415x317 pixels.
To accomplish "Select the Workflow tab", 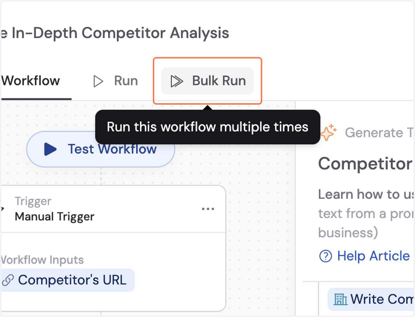I will coord(31,81).
